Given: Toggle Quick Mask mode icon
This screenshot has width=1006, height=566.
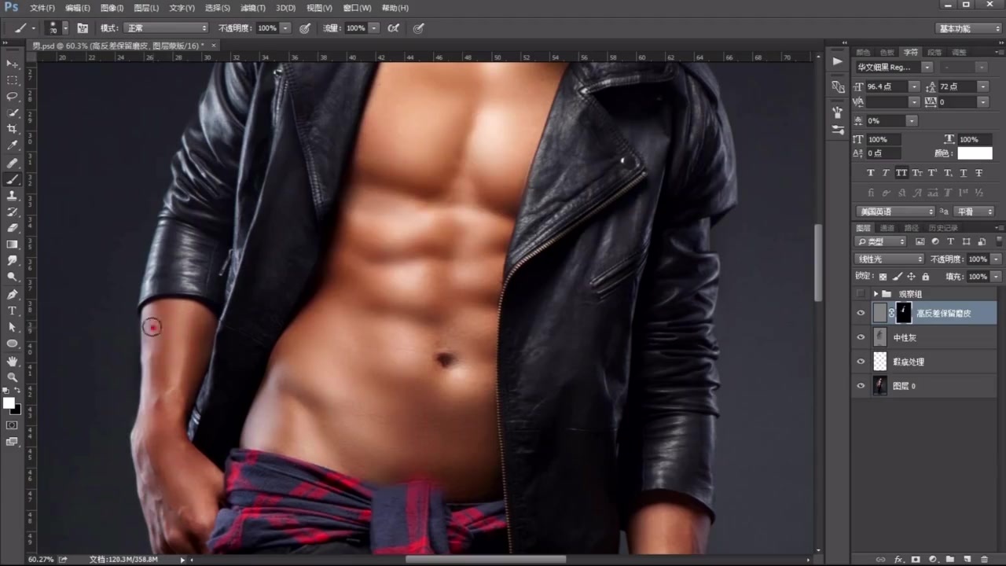Looking at the screenshot, I should pyautogui.click(x=12, y=425).
